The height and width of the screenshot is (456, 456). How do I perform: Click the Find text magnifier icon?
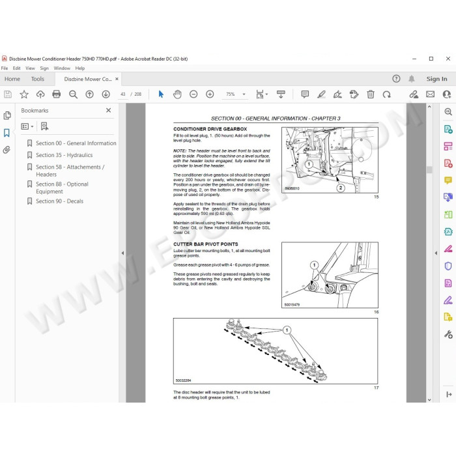click(73, 94)
